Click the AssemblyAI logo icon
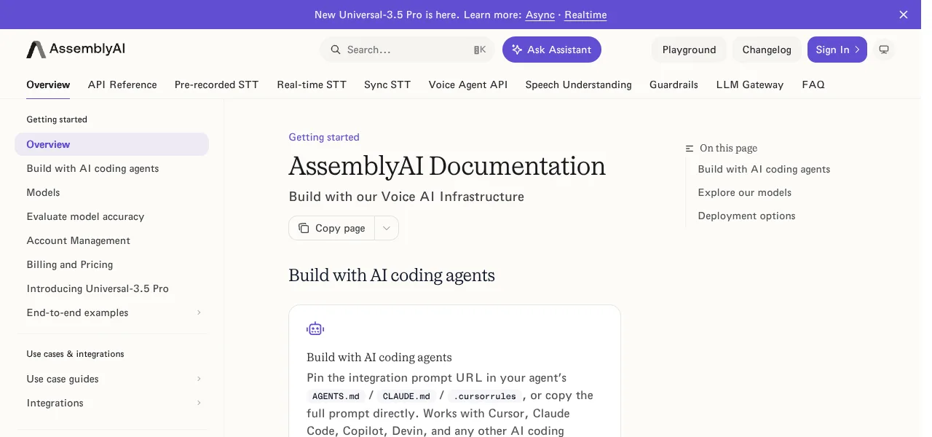This screenshot has height=437, width=932. pos(36,50)
